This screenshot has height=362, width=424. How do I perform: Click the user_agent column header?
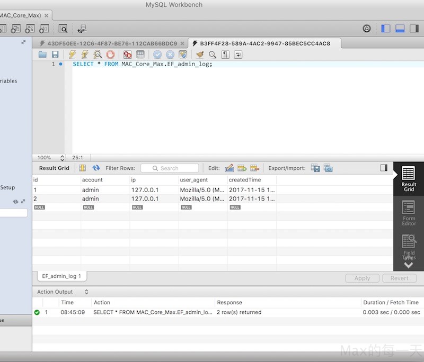203,180
